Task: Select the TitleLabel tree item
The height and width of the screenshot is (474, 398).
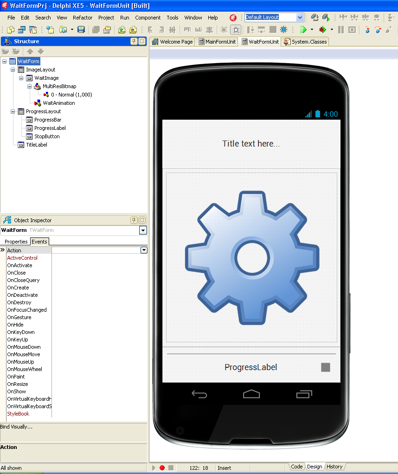Action: (x=37, y=145)
